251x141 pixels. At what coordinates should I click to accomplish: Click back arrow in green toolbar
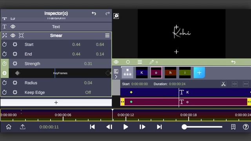click(233, 62)
